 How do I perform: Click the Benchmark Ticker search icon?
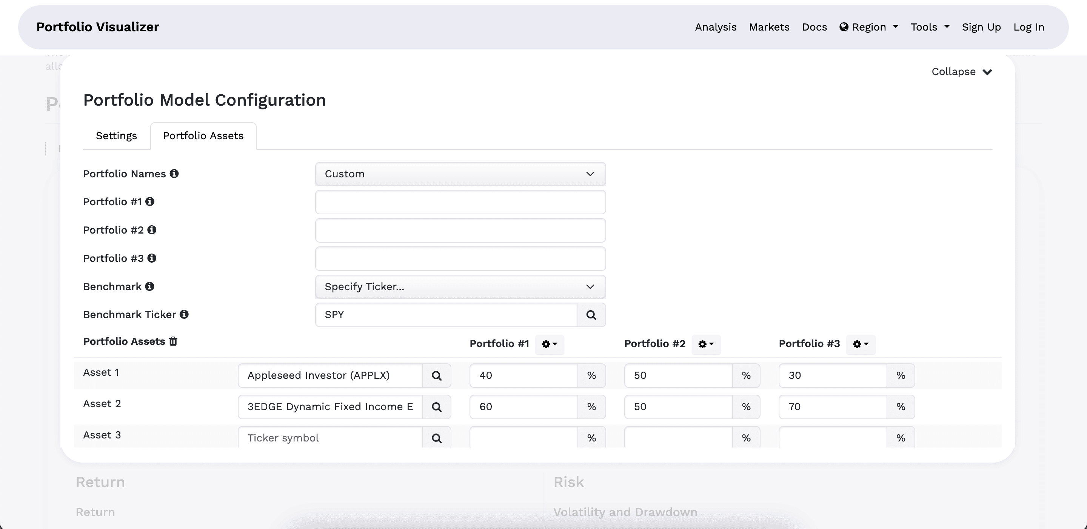591,315
